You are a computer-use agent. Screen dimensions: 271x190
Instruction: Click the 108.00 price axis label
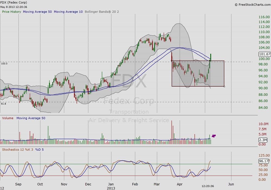click(264, 37)
